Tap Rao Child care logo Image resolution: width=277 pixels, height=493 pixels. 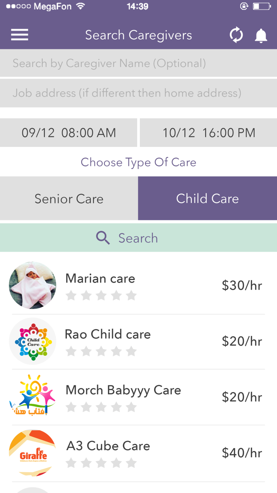coord(33,341)
